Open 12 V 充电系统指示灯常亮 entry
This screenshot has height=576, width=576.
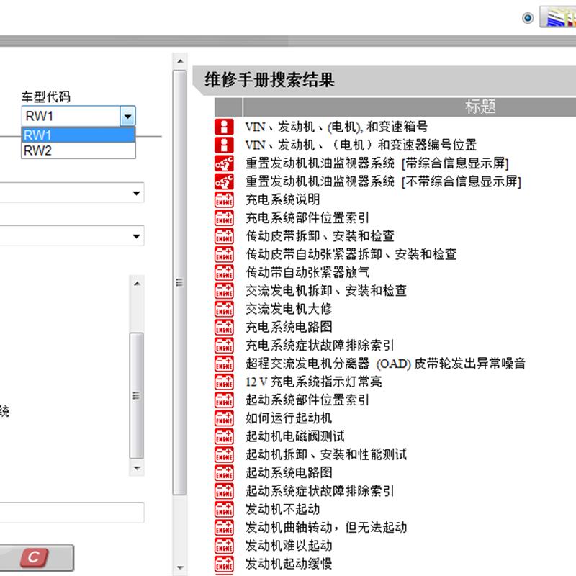pos(314,382)
